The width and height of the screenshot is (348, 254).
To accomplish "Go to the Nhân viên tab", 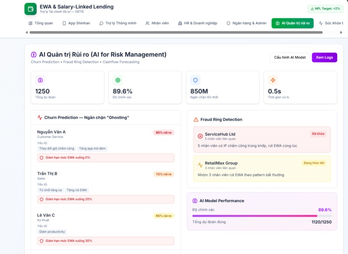I will [157, 23].
